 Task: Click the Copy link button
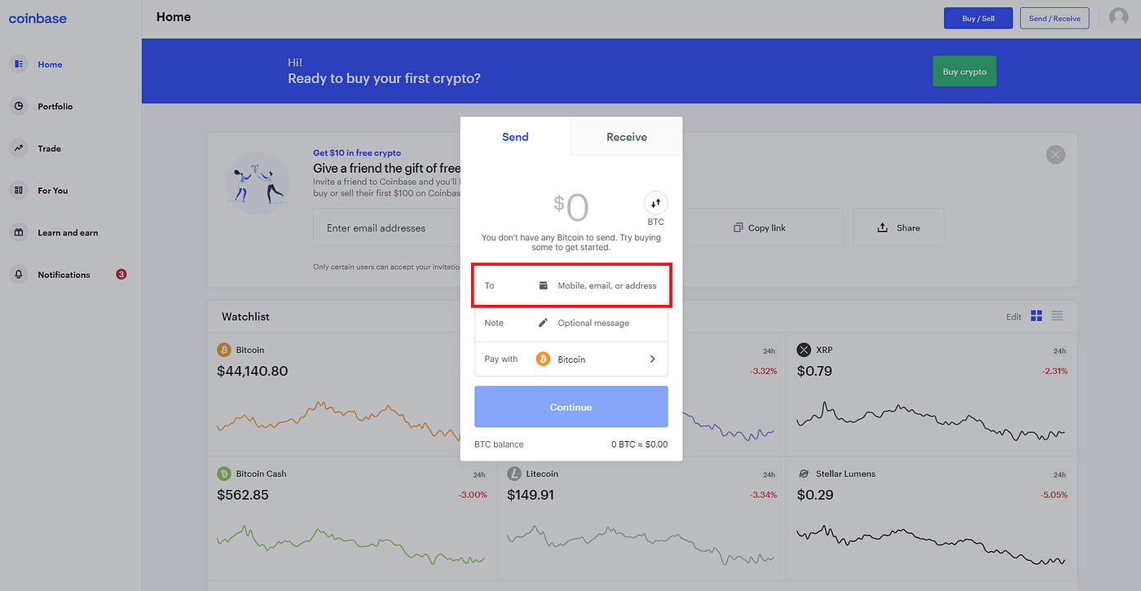tap(760, 227)
